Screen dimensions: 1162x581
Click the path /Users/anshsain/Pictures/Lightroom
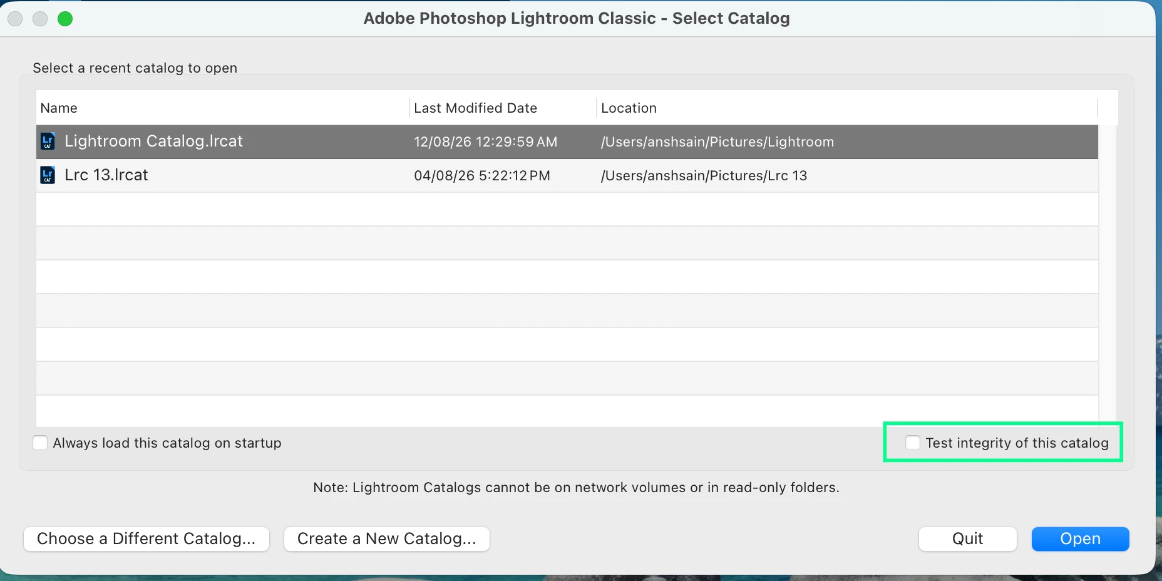point(717,142)
